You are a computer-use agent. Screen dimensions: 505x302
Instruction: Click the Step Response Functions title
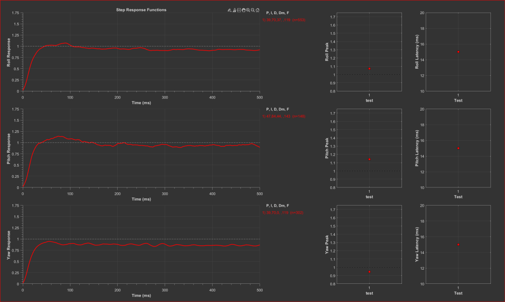click(x=141, y=10)
